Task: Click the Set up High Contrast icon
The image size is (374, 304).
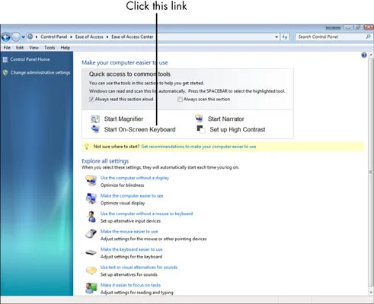Action: [201, 129]
